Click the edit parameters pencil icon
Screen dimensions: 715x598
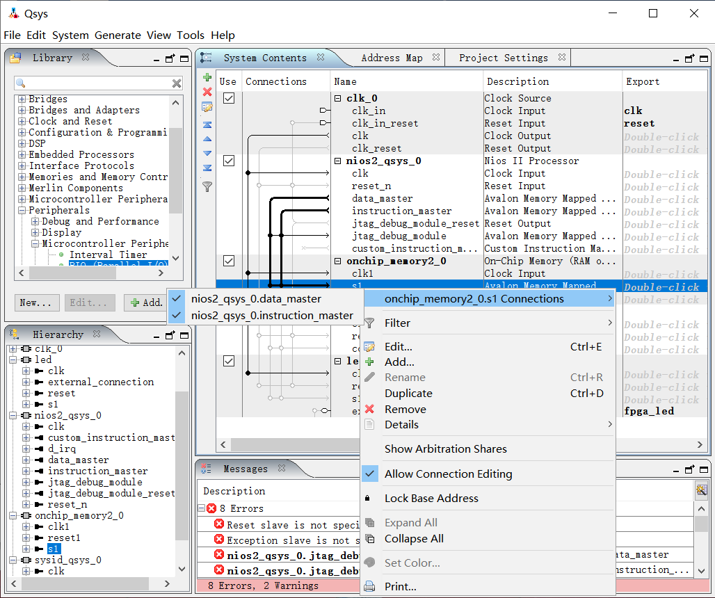pyautogui.click(x=207, y=107)
